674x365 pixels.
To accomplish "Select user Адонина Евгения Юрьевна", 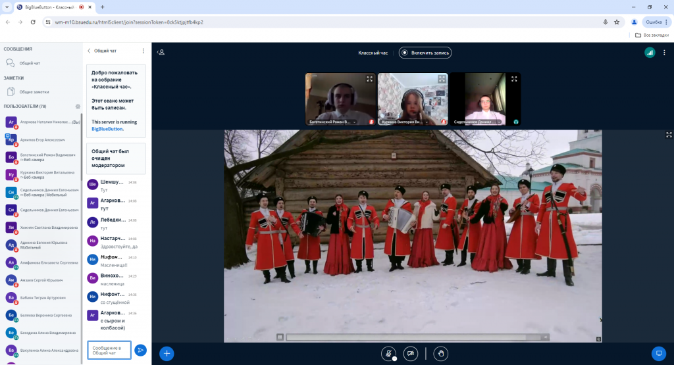I will coord(41,245).
